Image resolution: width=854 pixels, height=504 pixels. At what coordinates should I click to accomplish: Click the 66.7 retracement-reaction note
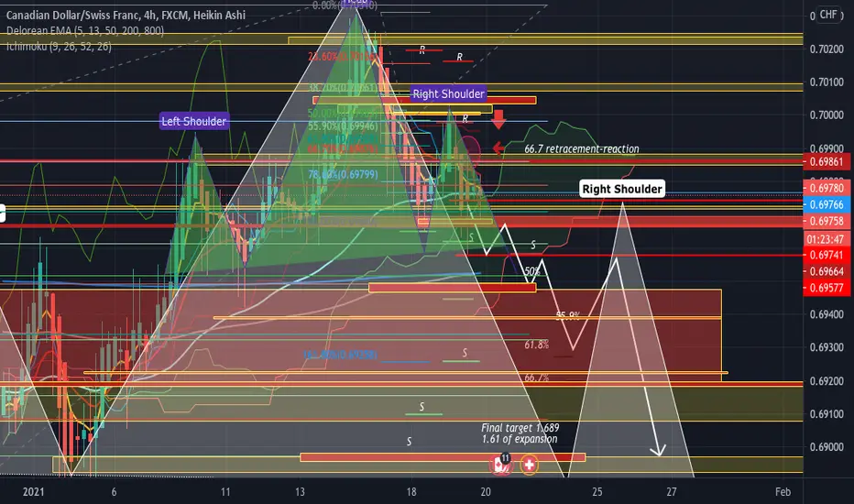coord(582,148)
